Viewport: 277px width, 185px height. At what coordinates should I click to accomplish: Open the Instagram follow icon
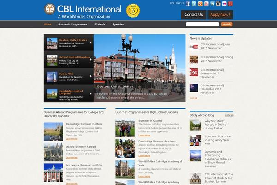[218, 4]
